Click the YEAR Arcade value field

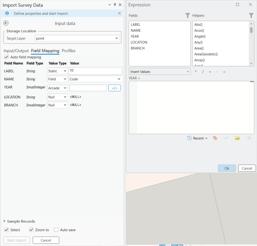pyautogui.click(x=88, y=88)
